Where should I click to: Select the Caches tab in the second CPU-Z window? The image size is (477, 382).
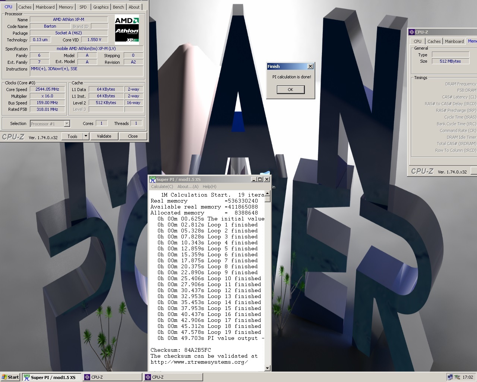click(434, 41)
